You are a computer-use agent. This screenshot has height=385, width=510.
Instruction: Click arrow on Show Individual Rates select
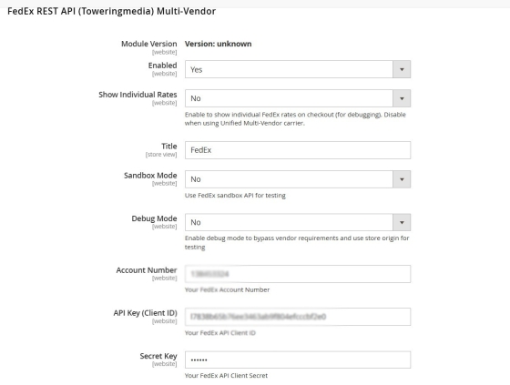pyautogui.click(x=402, y=98)
